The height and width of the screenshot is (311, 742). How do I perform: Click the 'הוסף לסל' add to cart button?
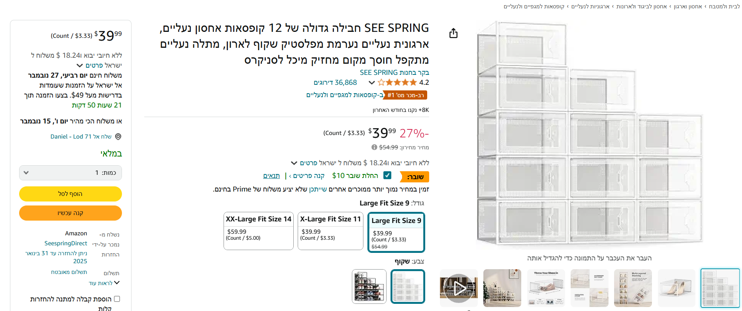pos(70,194)
